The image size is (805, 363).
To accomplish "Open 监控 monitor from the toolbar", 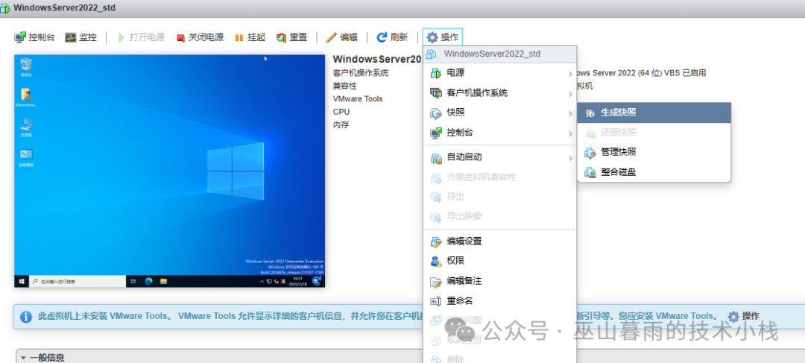I will click(x=71, y=37).
